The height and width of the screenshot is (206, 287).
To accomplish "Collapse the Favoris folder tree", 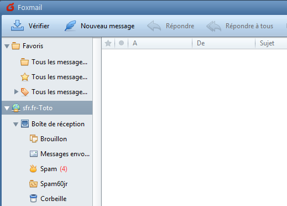I will (7, 46).
